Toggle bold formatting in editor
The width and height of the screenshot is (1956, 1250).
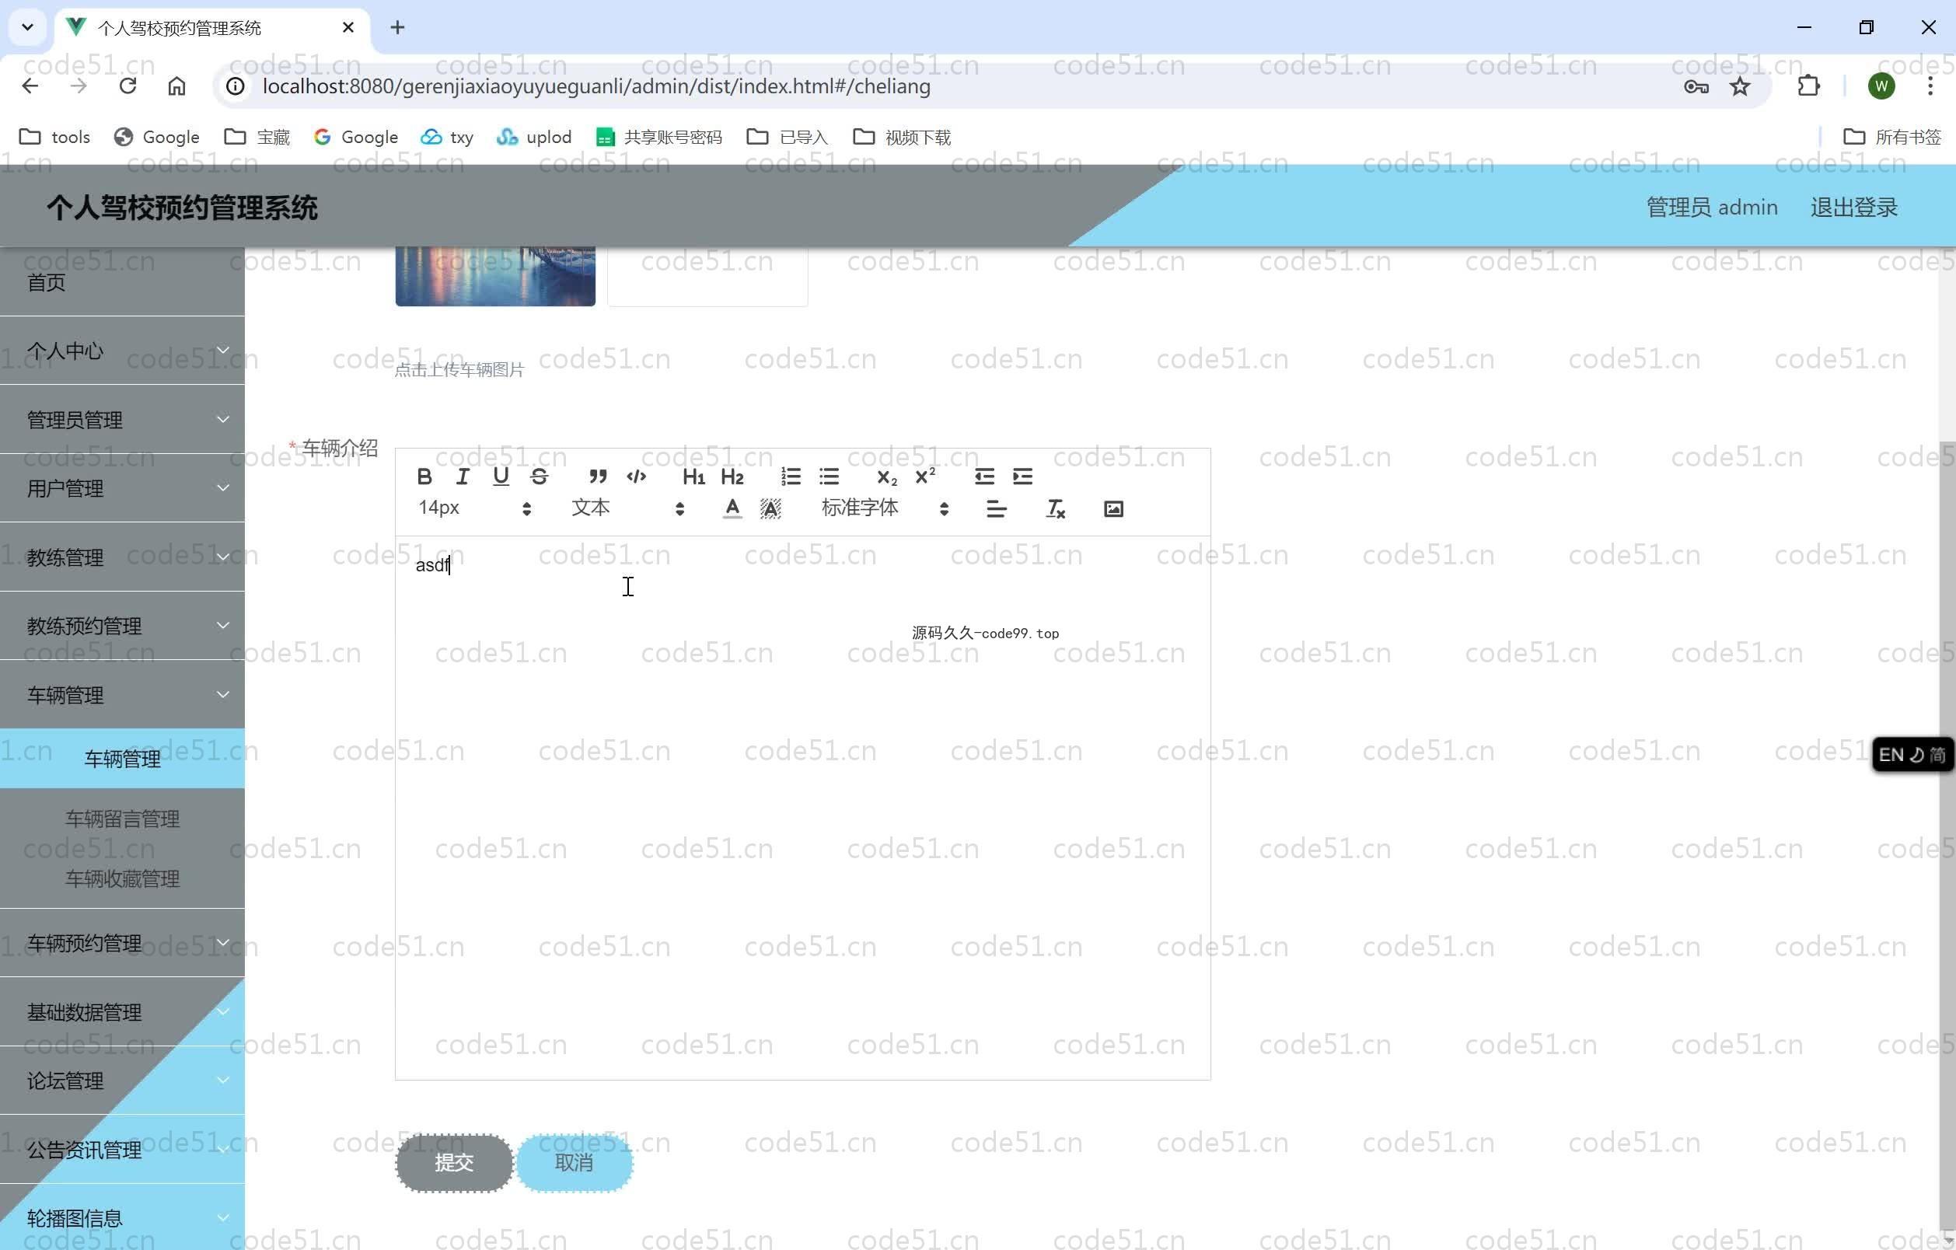tap(424, 477)
